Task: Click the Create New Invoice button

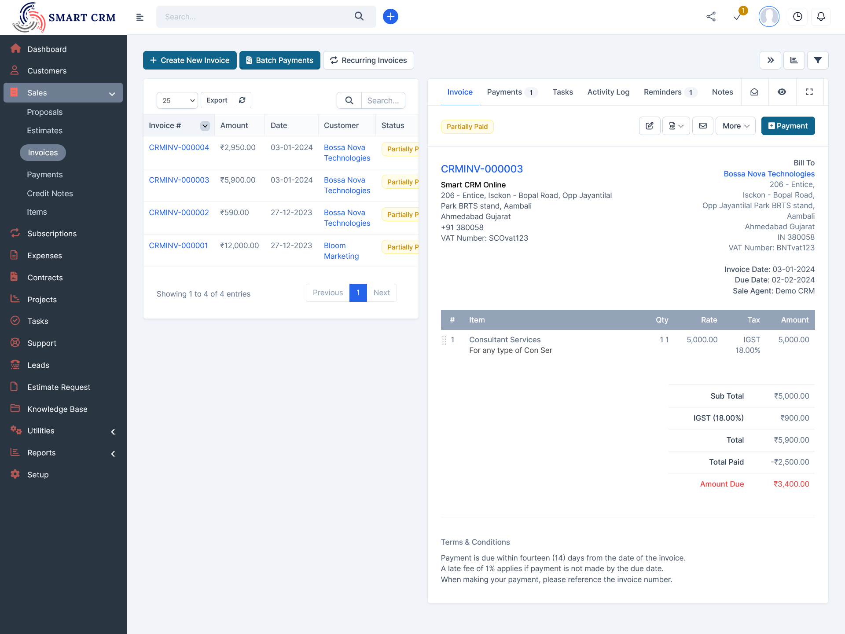Action: point(189,60)
